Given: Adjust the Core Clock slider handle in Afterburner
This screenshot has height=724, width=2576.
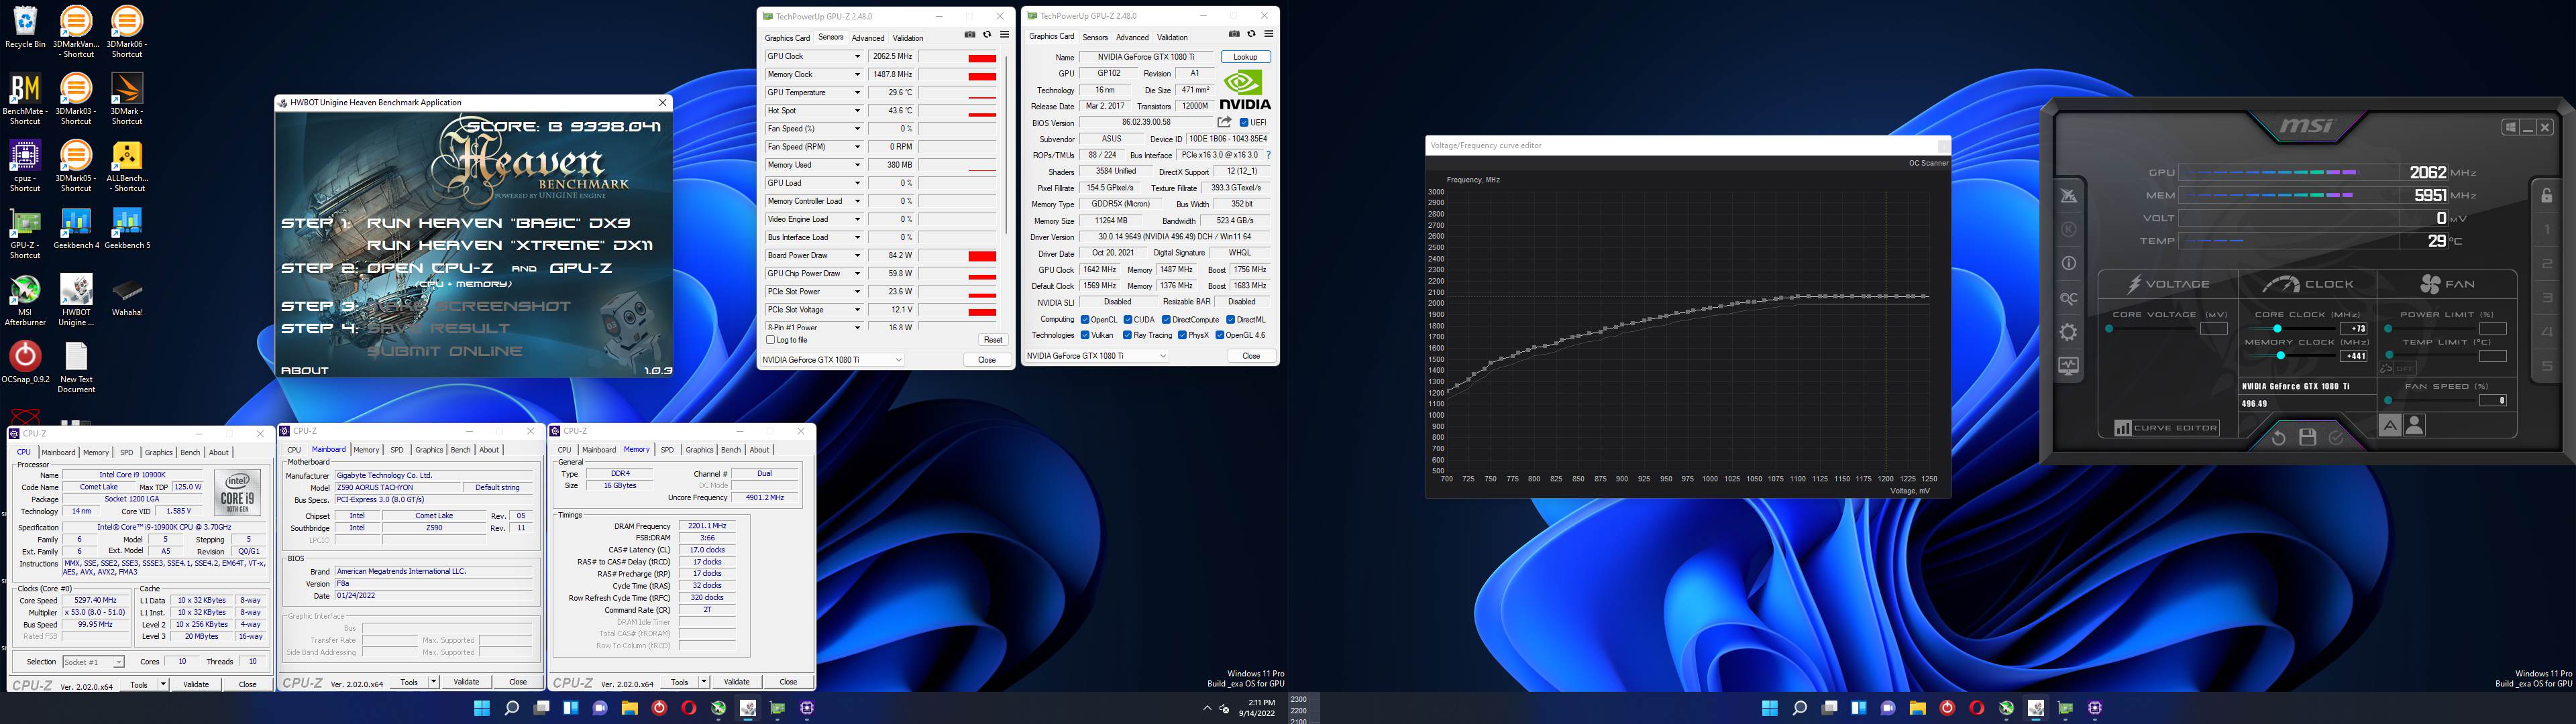Looking at the screenshot, I should [2277, 329].
